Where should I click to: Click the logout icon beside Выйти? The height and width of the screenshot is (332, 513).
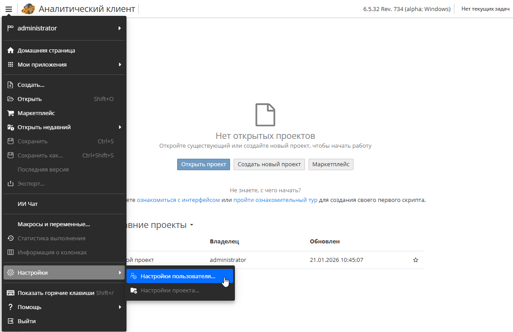(10, 321)
